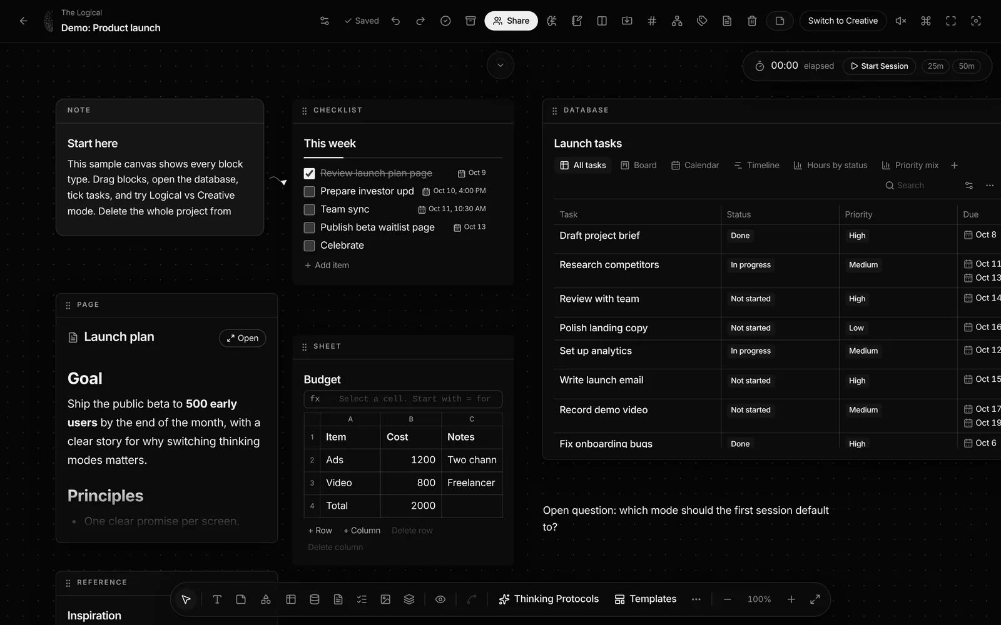The image size is (1001, 625).
Task: Switch to the Calendar view tab
Action: click(x=695, y=165)
